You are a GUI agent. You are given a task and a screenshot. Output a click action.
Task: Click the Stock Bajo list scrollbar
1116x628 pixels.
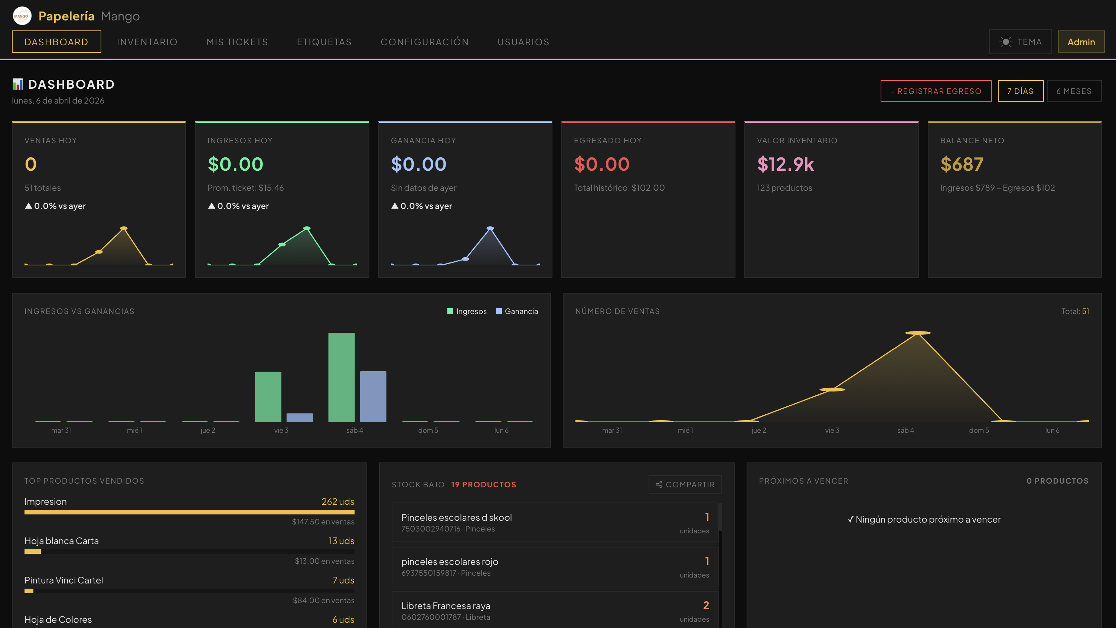pos(721,517)
